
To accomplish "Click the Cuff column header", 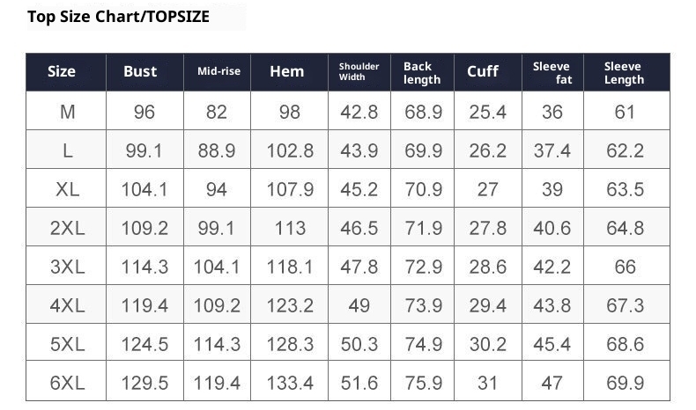I will click(483, 72).
